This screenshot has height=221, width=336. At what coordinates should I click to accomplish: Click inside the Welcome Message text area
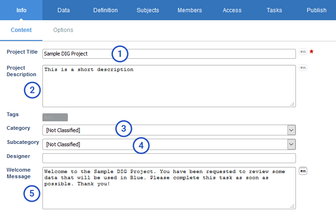point(169,188)
